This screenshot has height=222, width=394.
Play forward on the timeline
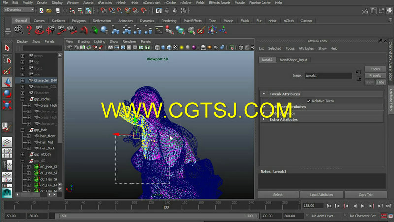pyautogui.click(x=363, y=206)
